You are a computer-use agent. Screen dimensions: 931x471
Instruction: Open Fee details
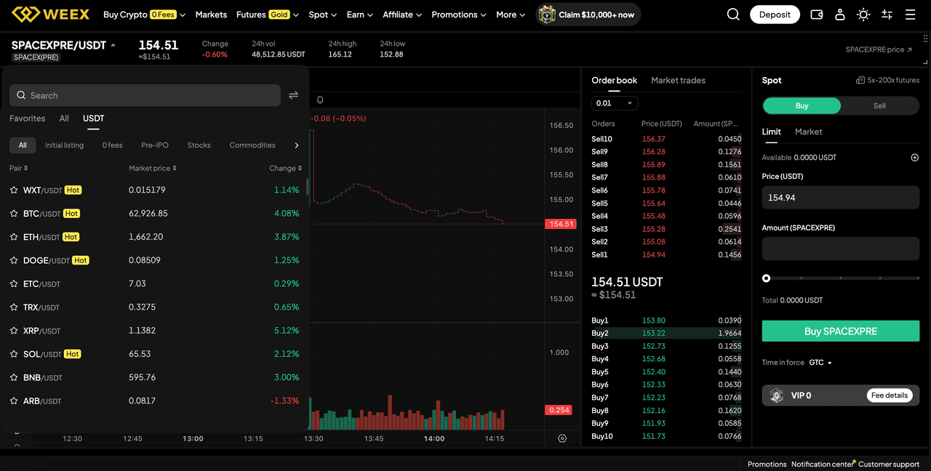[x=890, y=395]
